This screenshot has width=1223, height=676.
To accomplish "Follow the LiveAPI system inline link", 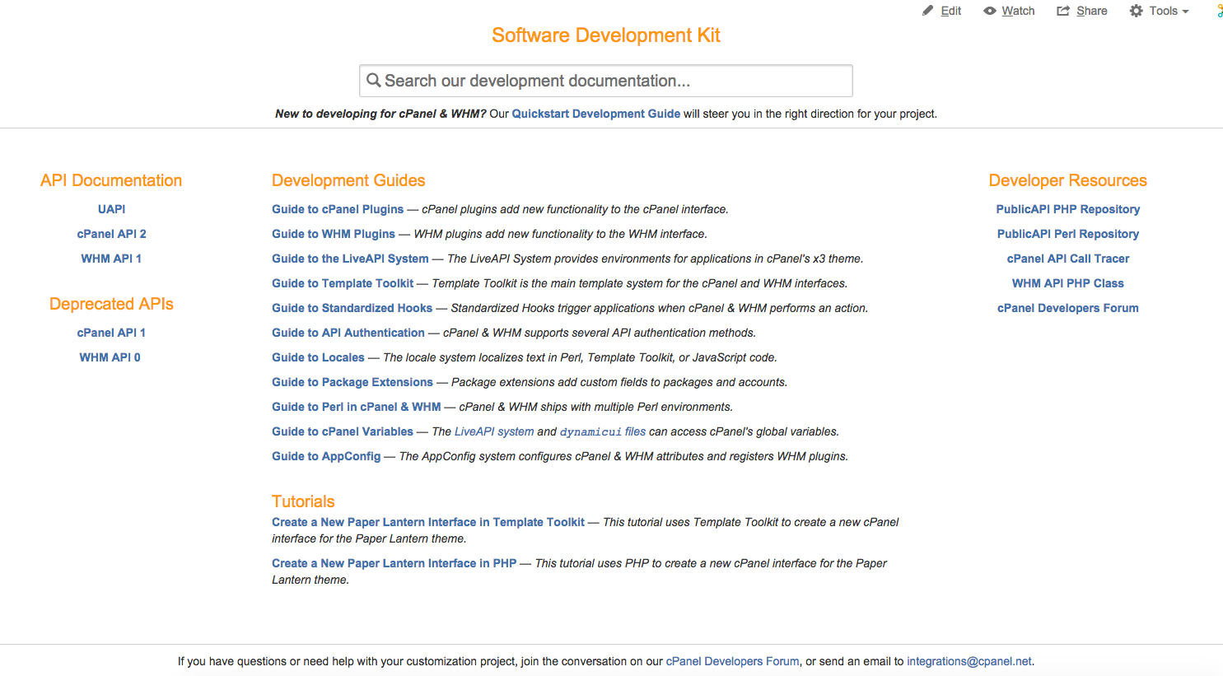I will 494,431.
